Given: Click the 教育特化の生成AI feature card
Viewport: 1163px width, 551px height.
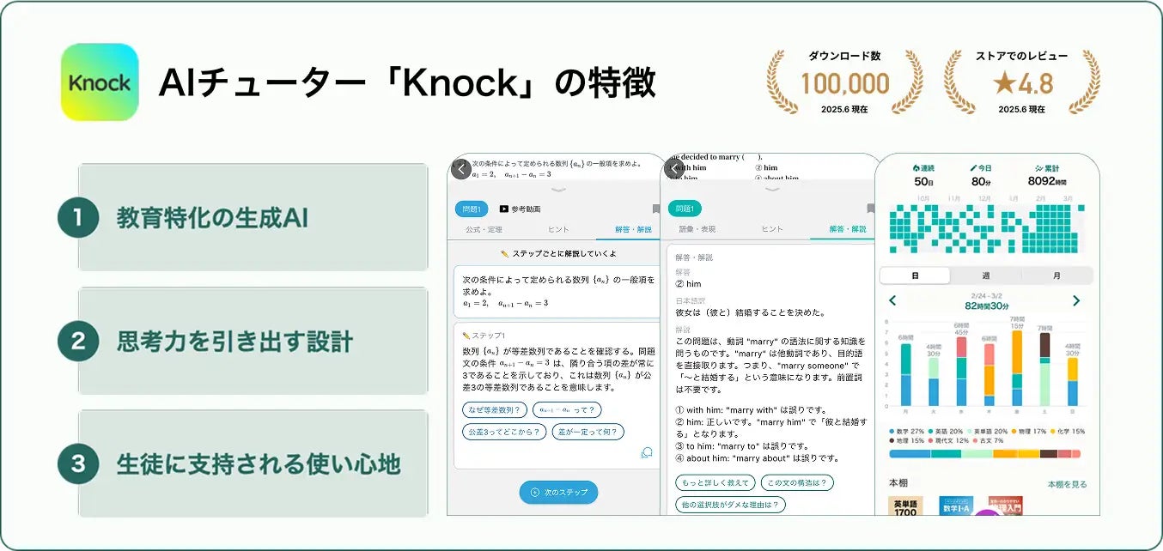Looking at the screenshot, I should click(x=253, y=218).
